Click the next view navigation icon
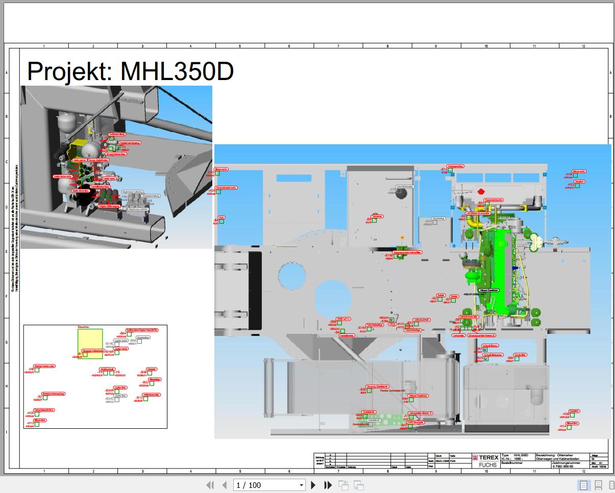Image resolution: width=615 pixels, height=493 pixels. pos(359,485)
